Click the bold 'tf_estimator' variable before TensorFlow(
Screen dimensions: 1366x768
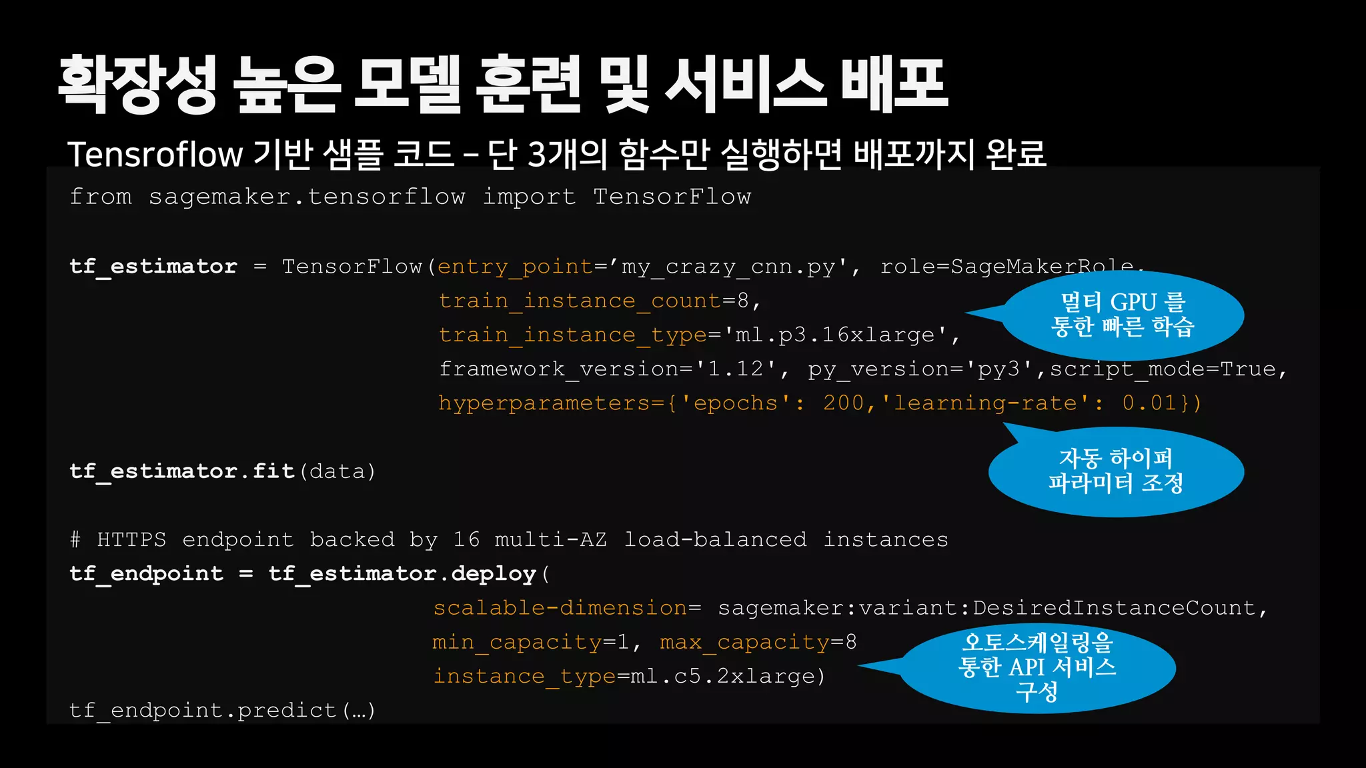153,266
